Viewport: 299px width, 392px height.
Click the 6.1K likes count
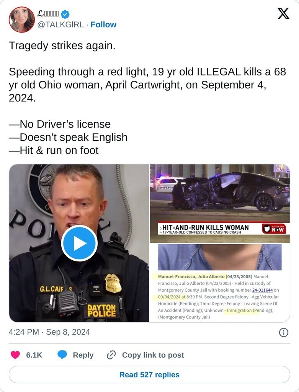(x=34, y=355)
